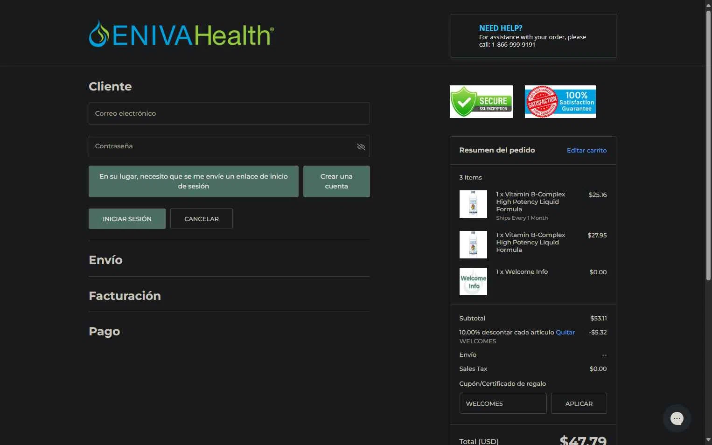Select the Subtotal amount $53.11
The width and height of the screenshot is (712, 445).
(x=598, y=318)
